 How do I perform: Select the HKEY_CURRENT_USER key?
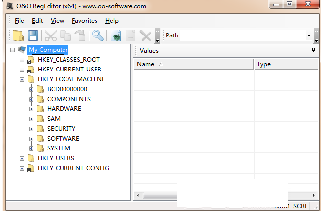pyautogui.click(x=69, y=70)
